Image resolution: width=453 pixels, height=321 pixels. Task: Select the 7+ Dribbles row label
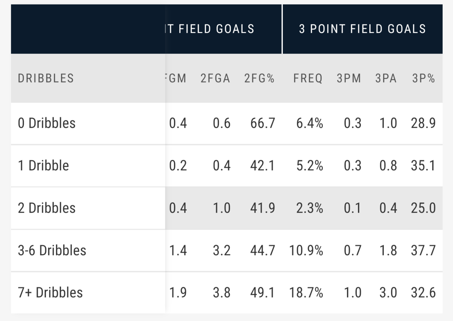point(50,292)
